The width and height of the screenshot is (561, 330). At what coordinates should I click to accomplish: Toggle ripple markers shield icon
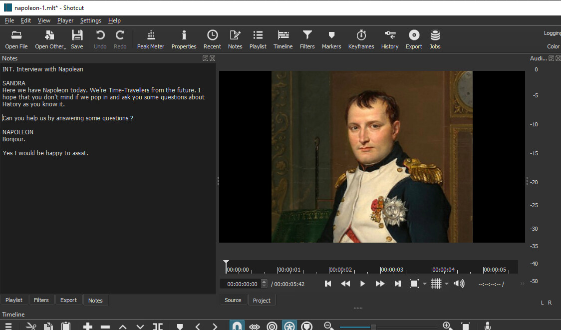click(x=307, y=326)
